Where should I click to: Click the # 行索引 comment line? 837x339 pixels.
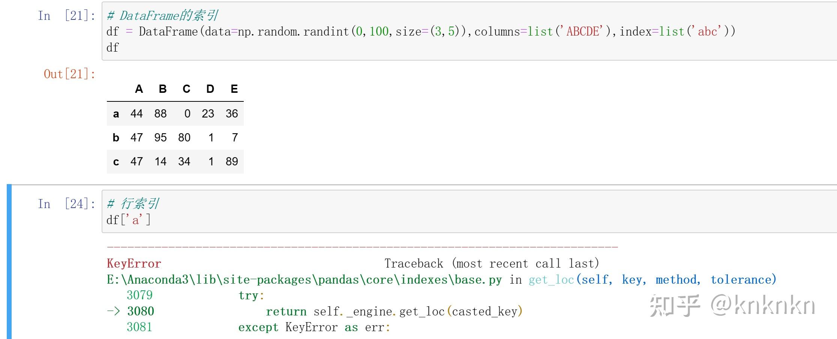click(133, 204)
